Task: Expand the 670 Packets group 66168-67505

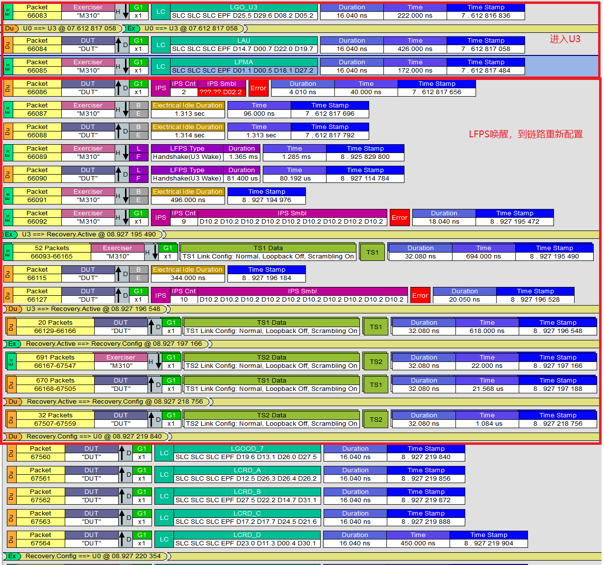Action: pos(55,385)
